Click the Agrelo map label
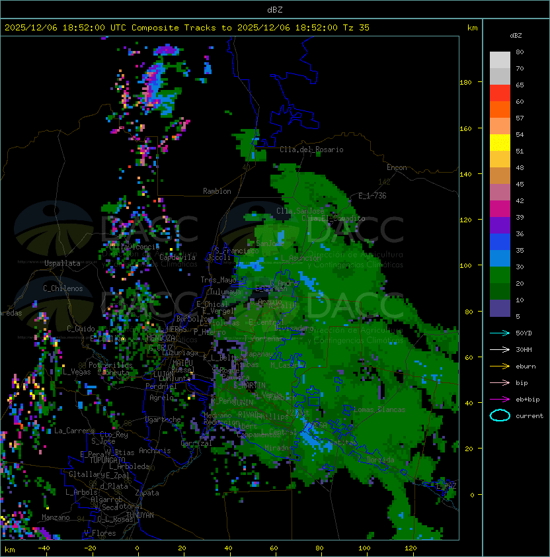 (x=161, y=398)
